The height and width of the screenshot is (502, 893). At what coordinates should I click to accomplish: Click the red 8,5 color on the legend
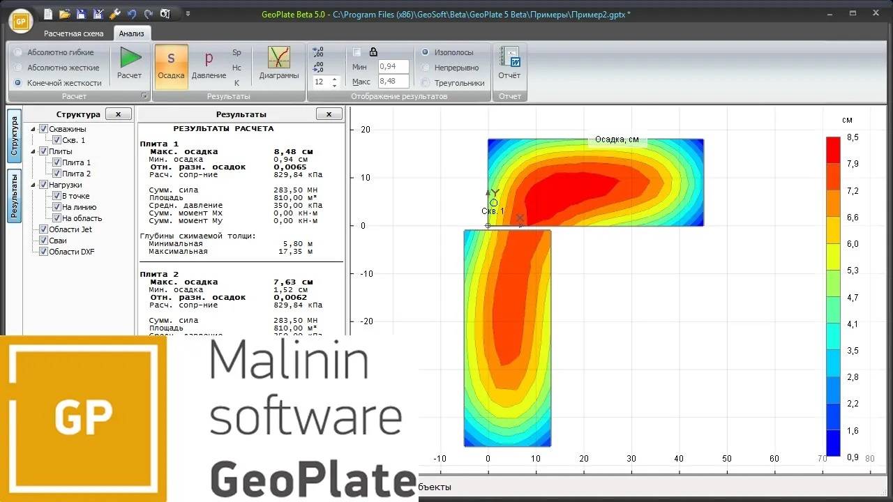click(833, 150)
